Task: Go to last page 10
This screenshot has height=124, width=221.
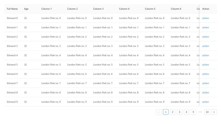Action: [207, 112]
